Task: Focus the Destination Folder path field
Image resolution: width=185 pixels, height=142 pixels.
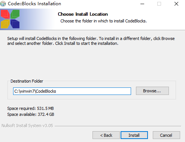Action: 72,91
